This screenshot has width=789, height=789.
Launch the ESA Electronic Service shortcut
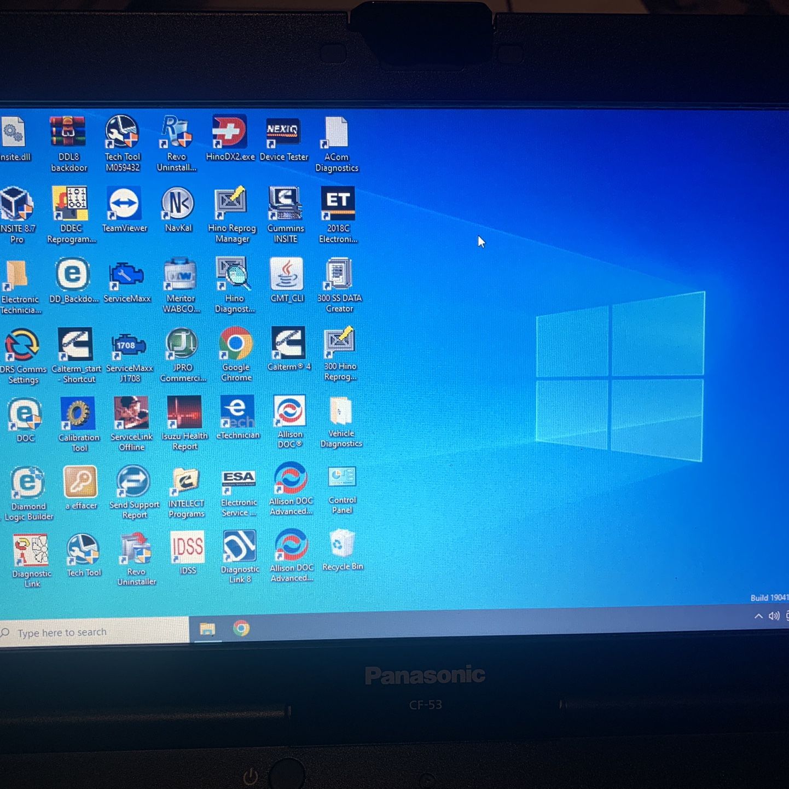[239, 479]
